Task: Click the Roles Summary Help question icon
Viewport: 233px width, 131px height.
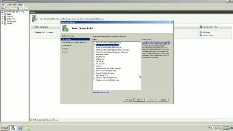Action: tap(201, 27)
